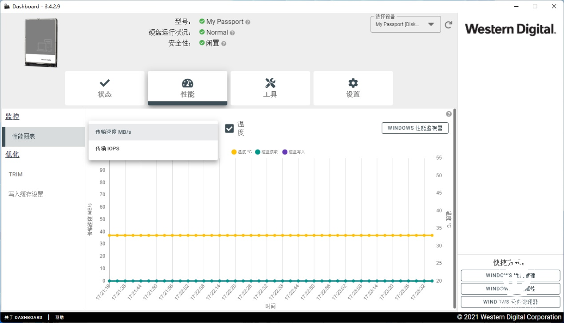Click the chart panel vertical scrollbar
564x323 pixels.
(454, 208)
